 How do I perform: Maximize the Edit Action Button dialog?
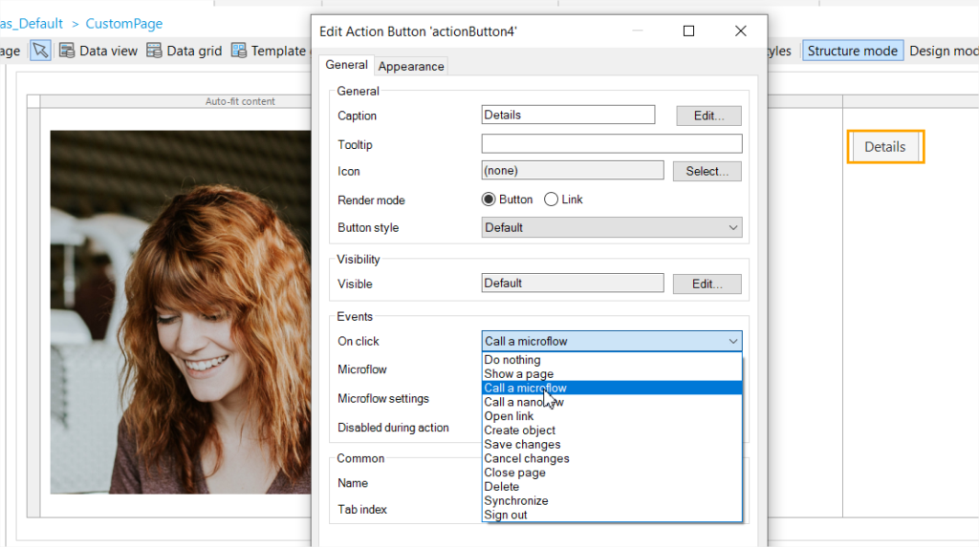(688, 32)
